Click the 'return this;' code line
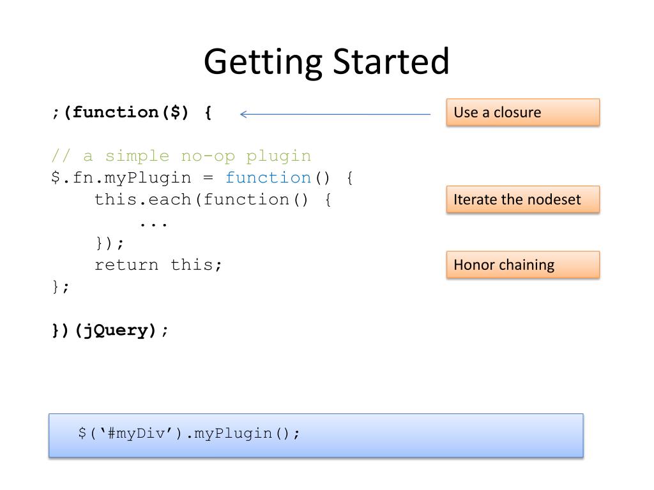Screen dimensions: 654x490 [158, 265]
